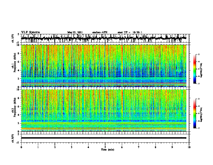Click the ch.2 spectrogram panel
This screenshot has width=213, height=165.
point(104,111)
